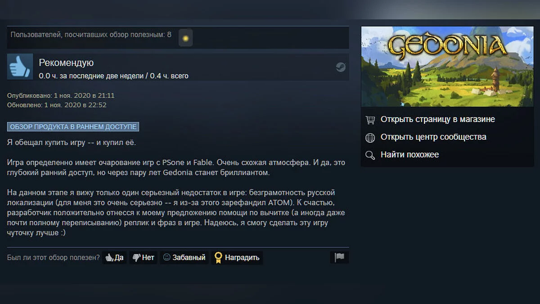Open Открыть центр сообщества link

[x=433, y=137]
